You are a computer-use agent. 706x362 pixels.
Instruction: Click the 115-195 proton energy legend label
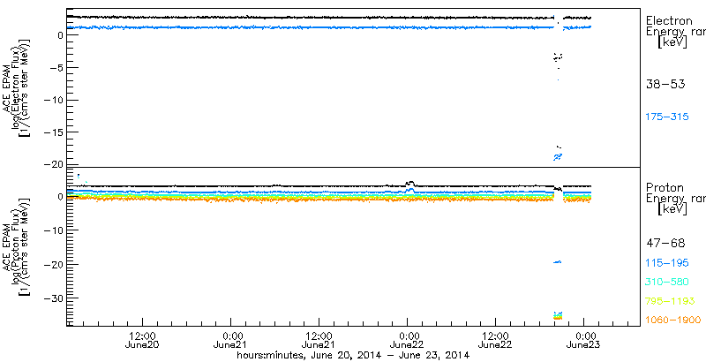pyautogui.click(x=667, y=263)
